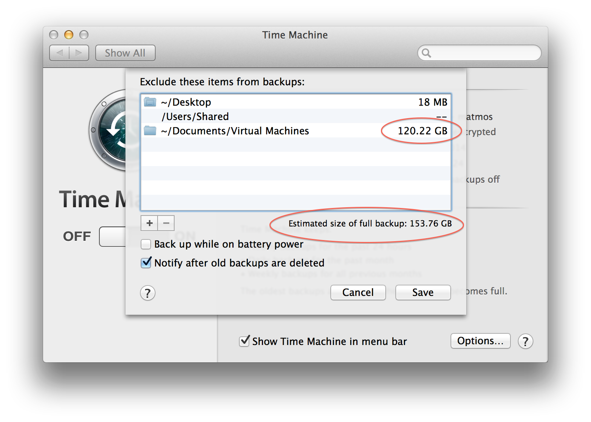Select ~/Documents/Virtual Machines row
The height and width of the screenshot is (422, 591).
click(295, 131)
